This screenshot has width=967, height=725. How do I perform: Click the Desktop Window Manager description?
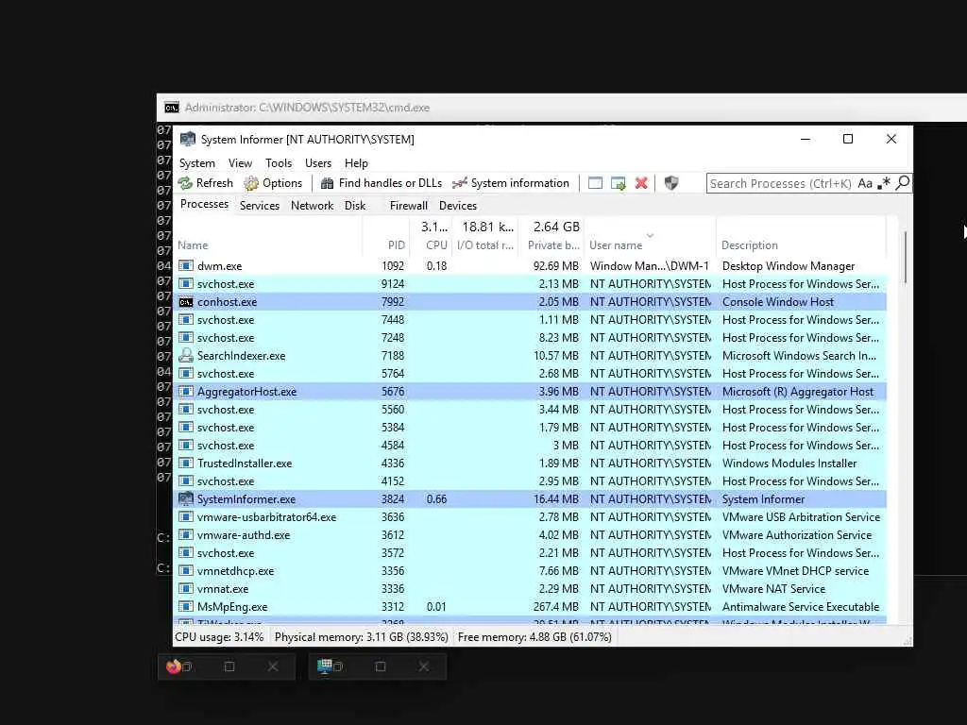pyautogui.click(x=789, y=266)
